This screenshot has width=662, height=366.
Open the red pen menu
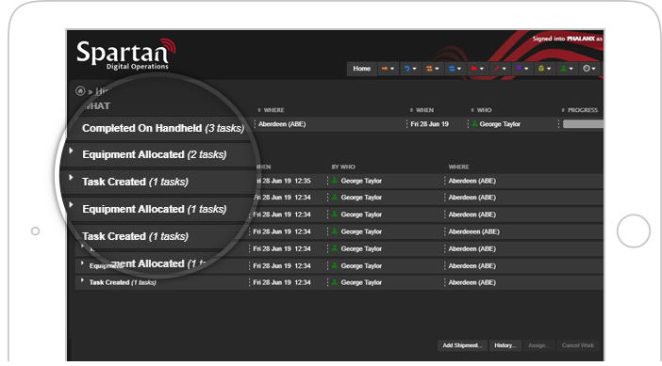500,69
